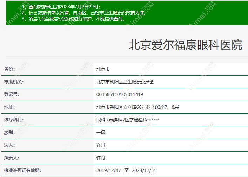Click the 负责人 label
The width and height of the screenshot is (248, 177).
pyautogui.click(x=12, y=158)
